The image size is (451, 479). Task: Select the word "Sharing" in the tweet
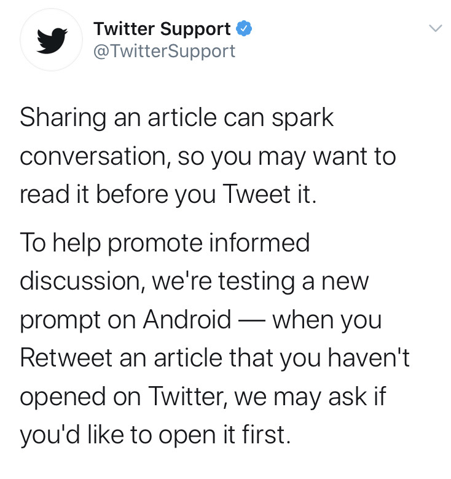pyautogui.click(x=63, y=119)
